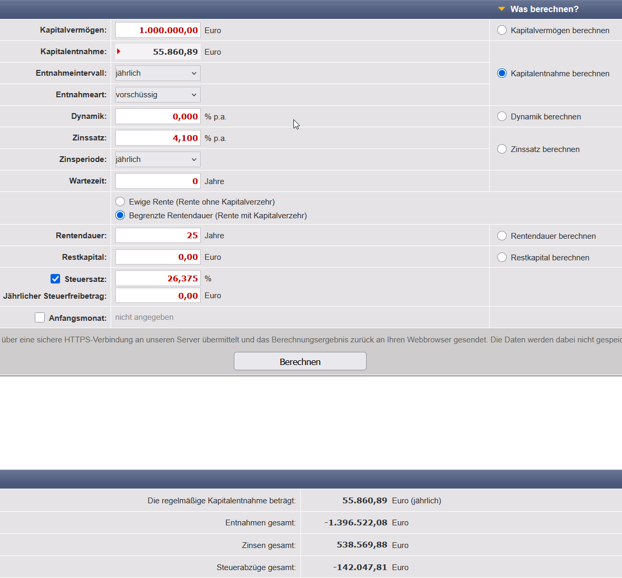Screen dimensions: 622x578
Task: Open the Entnahmeintervall dropdown
Action: tap(158, 73)
